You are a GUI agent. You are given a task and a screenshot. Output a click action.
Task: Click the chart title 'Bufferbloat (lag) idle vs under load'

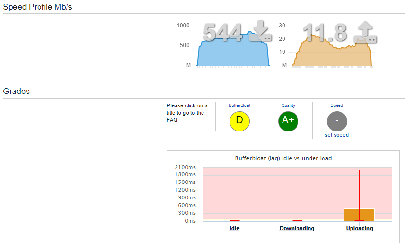(x=283, y=158)
